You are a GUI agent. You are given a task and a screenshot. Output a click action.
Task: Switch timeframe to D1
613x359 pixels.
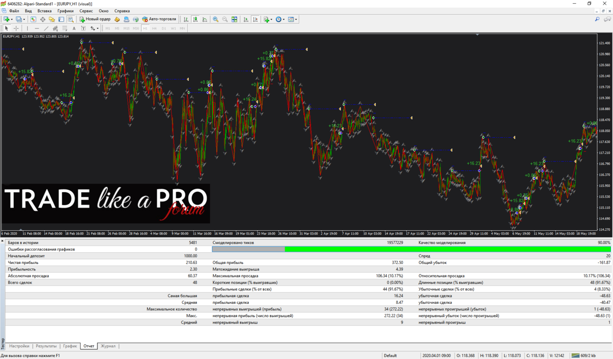coord(164,28)
